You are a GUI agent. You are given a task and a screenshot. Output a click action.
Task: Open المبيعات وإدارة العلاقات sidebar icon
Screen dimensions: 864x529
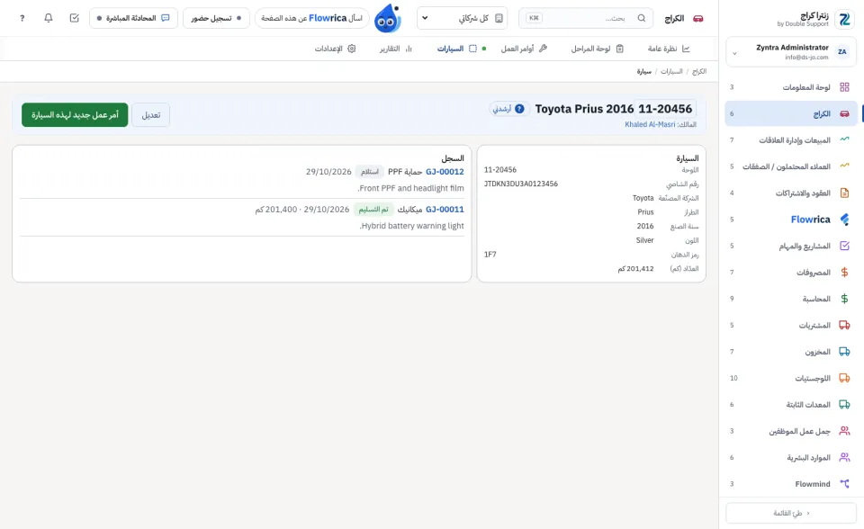click(844, 140)
